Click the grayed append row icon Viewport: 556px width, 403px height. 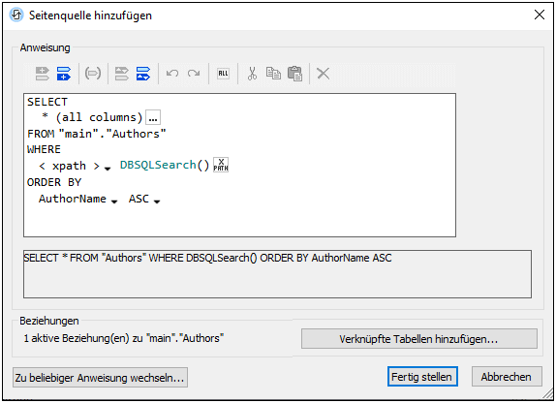pyautogui.click(x=43, y=74)
